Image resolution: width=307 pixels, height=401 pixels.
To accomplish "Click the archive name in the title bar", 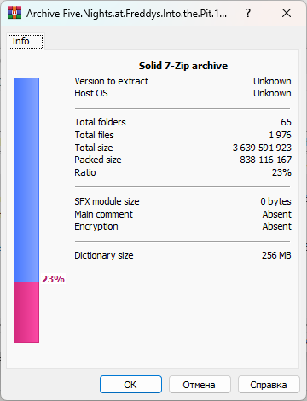I will click(126, 14).
